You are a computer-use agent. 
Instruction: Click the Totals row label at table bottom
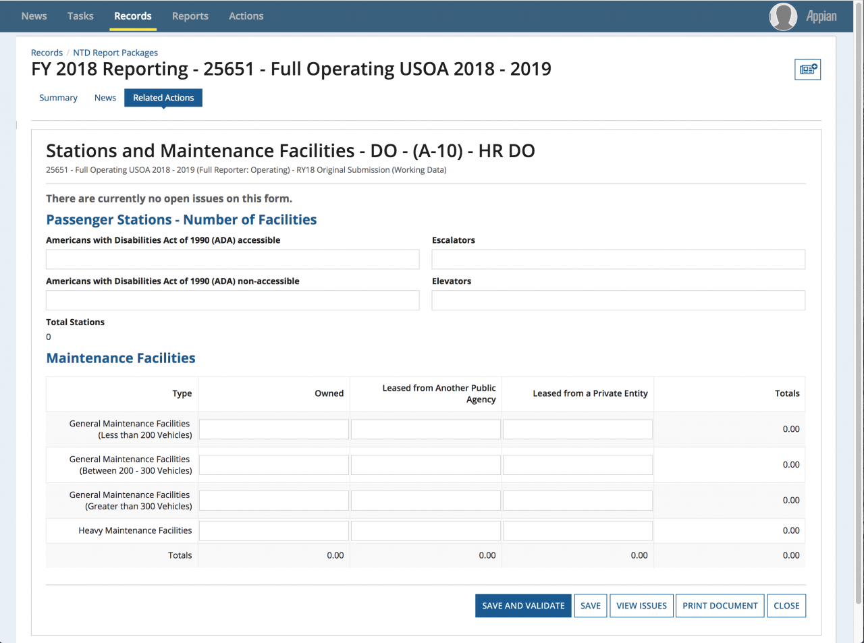pos(180,555)
